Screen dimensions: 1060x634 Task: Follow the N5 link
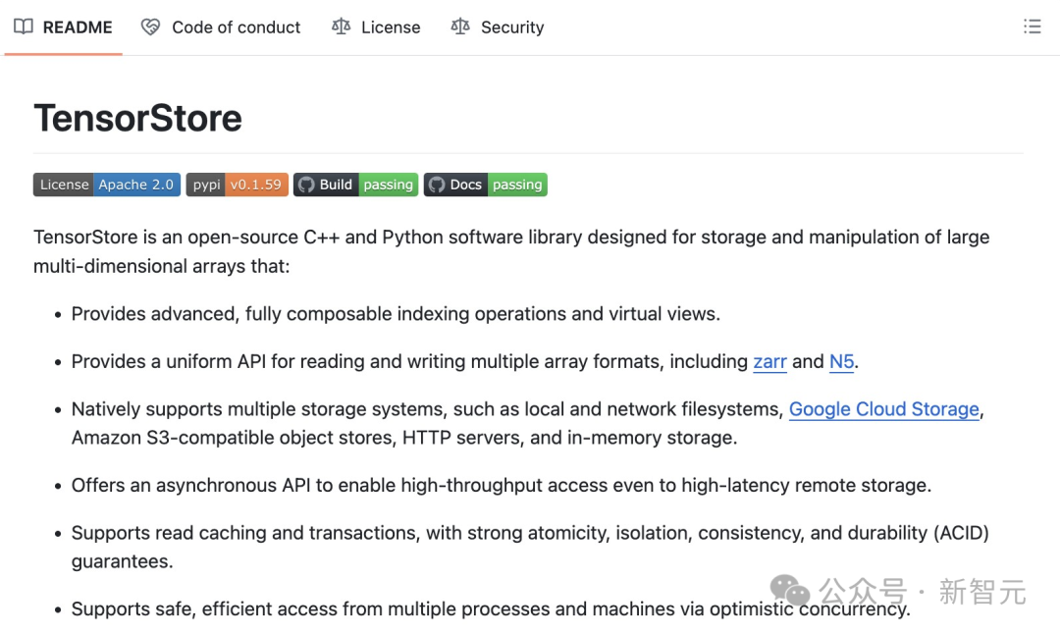tap(841, 361)
